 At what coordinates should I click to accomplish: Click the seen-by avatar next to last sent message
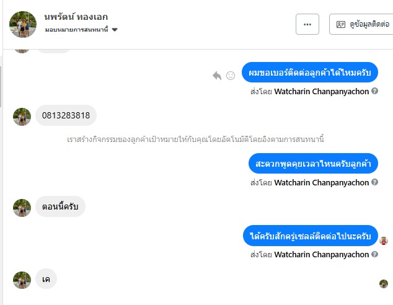click(x=384, y=241)
